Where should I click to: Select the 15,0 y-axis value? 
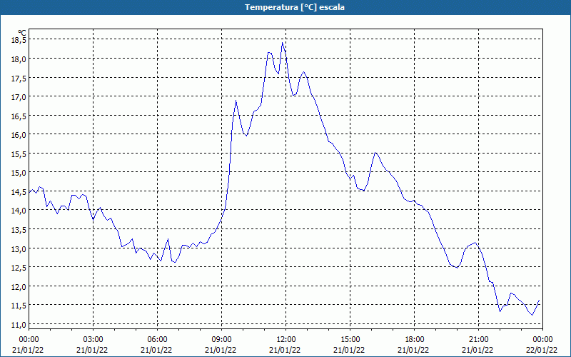click(x=19, y=173)
